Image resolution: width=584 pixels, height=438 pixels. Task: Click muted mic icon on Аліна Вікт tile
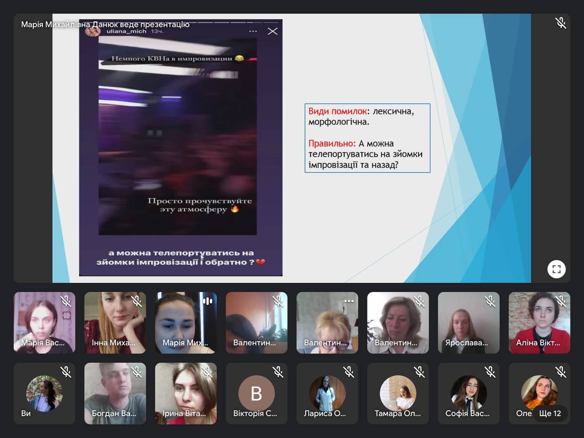pos(561,301)
